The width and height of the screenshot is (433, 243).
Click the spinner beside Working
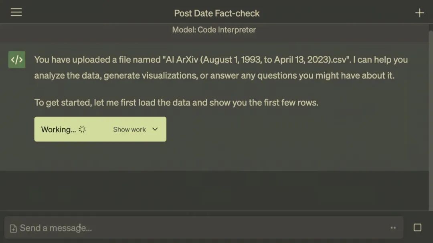coord(82,129)
